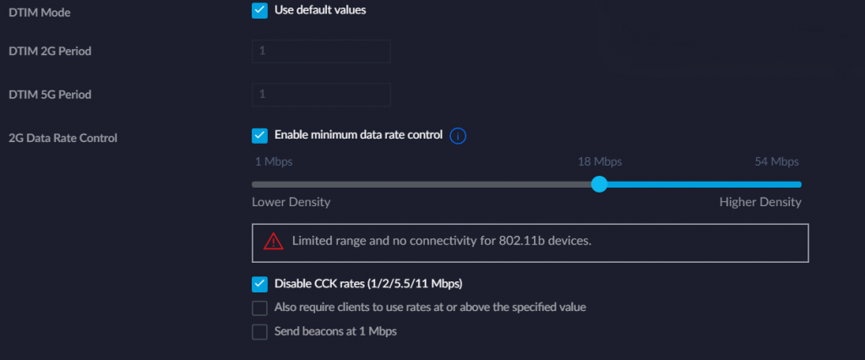
Task: Click the 802.11b limited range warning message
Action: pos(441,242)
